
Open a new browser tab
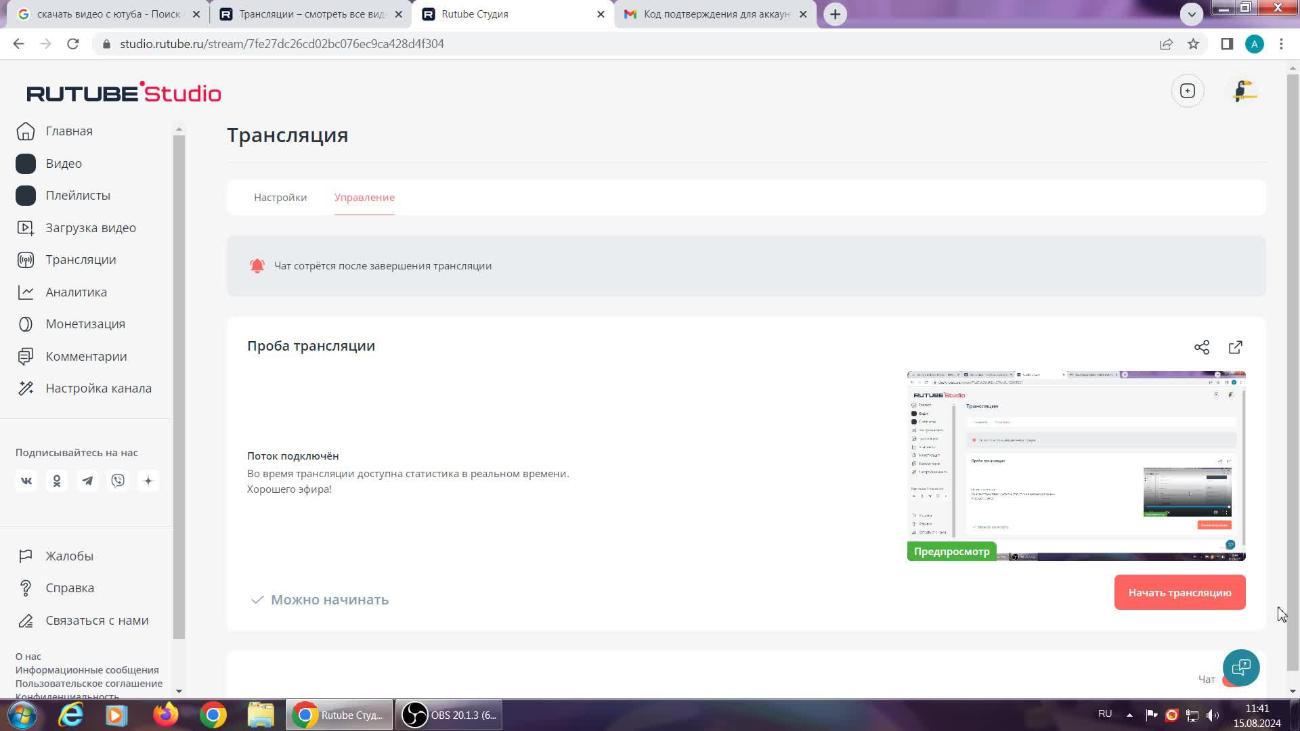coord(836,14)
